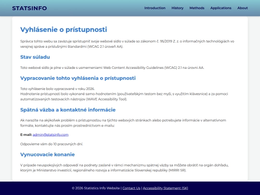Viewport: 260px width, 195px height.
Task: Click the Vynucovacie konanie heading
Action: click(47, 155)
